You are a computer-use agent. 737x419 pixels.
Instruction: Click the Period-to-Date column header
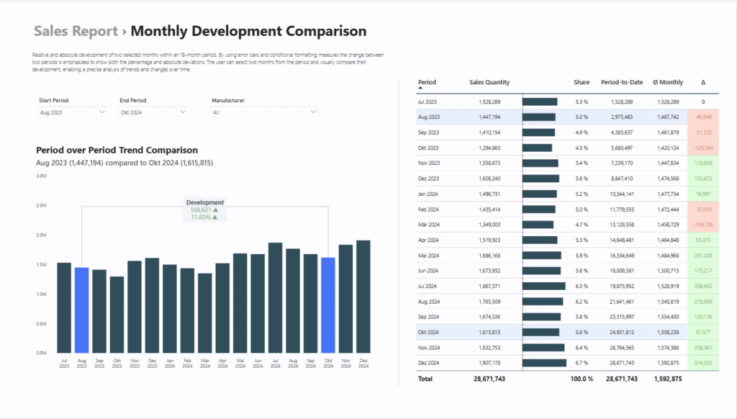coord(620,83)
